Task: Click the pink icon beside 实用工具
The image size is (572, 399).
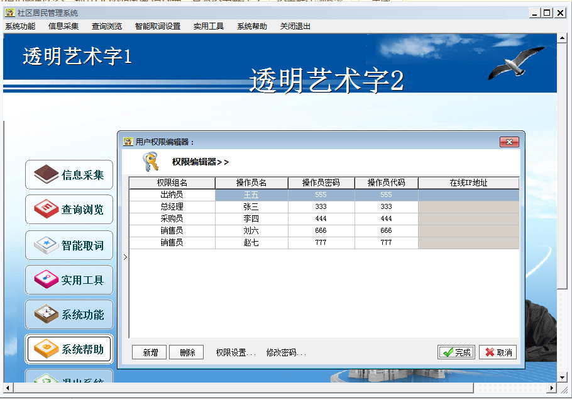Action: click(47, 279)
